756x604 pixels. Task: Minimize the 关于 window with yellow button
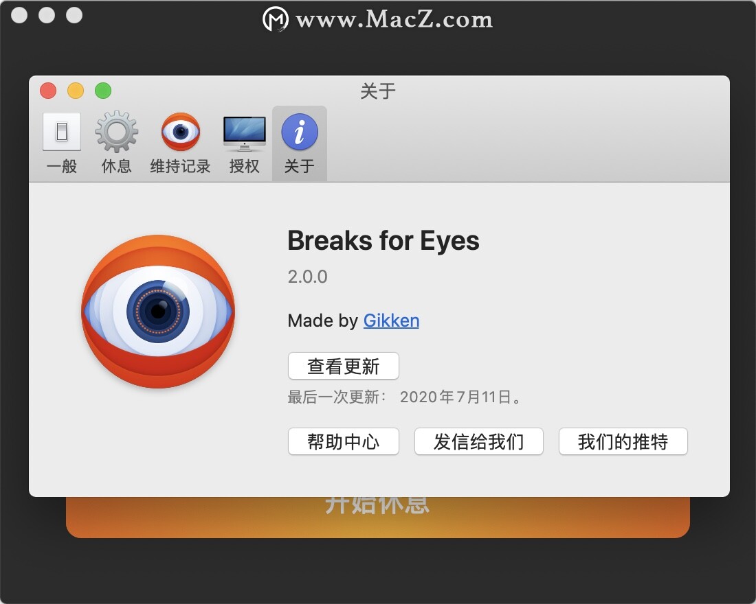76,91
